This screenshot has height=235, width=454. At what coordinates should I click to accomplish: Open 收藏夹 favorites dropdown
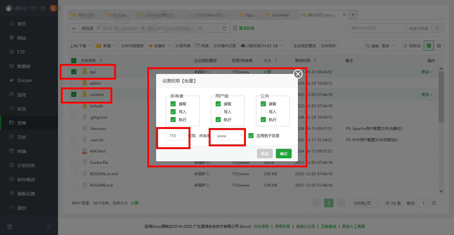click(160, 46)
